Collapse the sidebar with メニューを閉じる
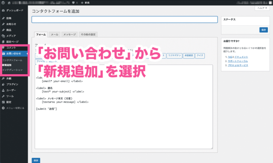 point(13,108)
